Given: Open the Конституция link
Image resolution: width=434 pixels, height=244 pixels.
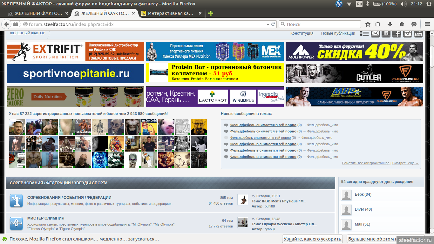Looking at the screenshot, I should (302, 33).
